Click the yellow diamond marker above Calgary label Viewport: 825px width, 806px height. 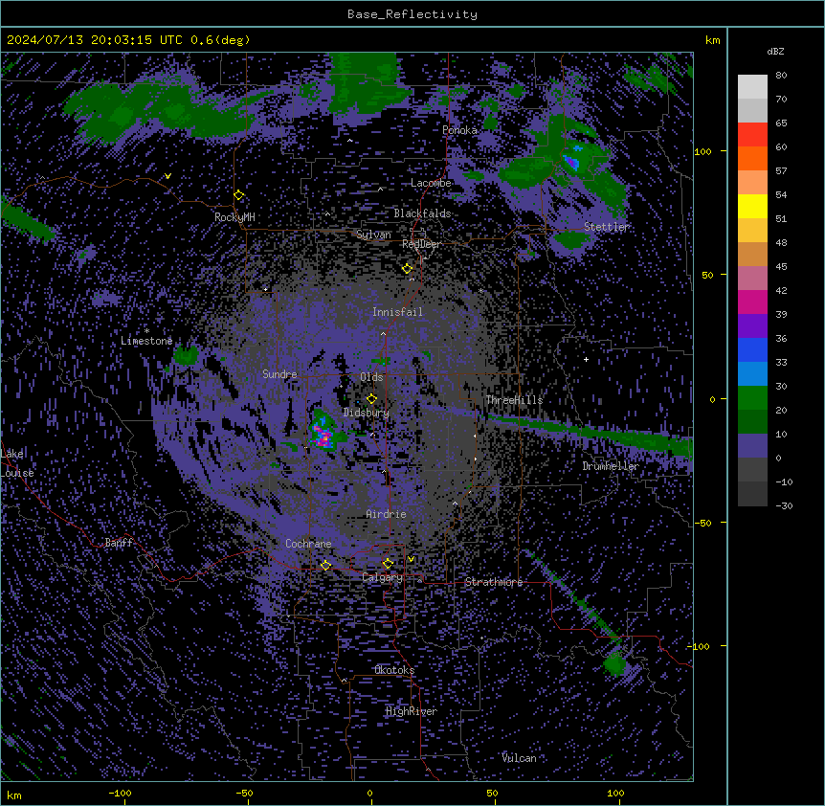coord(388,564)
